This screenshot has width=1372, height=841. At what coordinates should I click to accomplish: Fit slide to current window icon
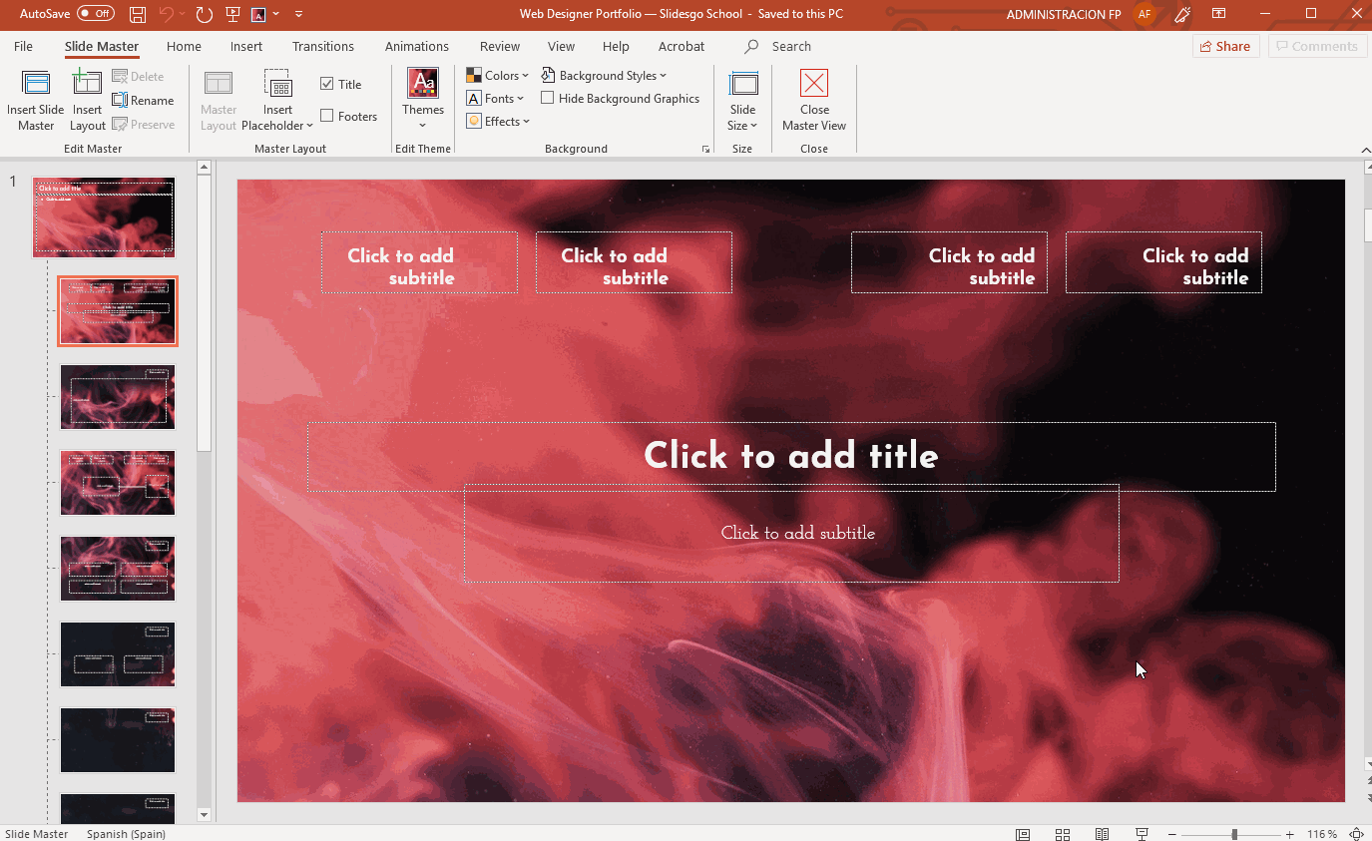(x=1356, y=834)
